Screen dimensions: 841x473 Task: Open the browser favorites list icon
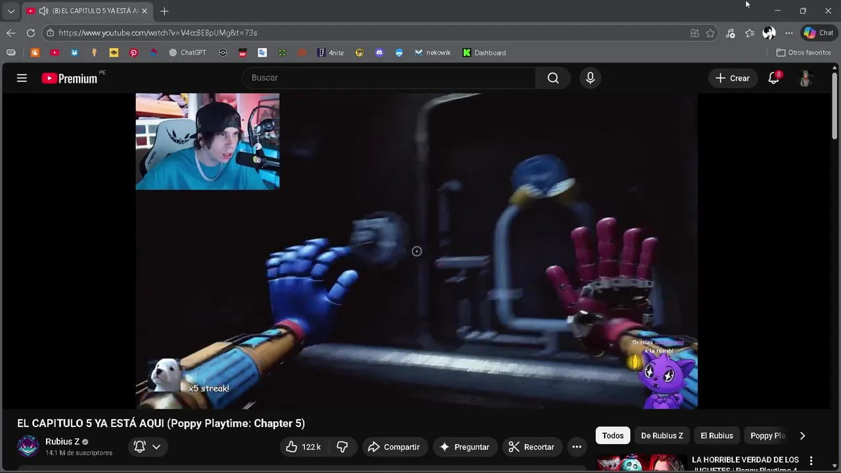[750, 33]
